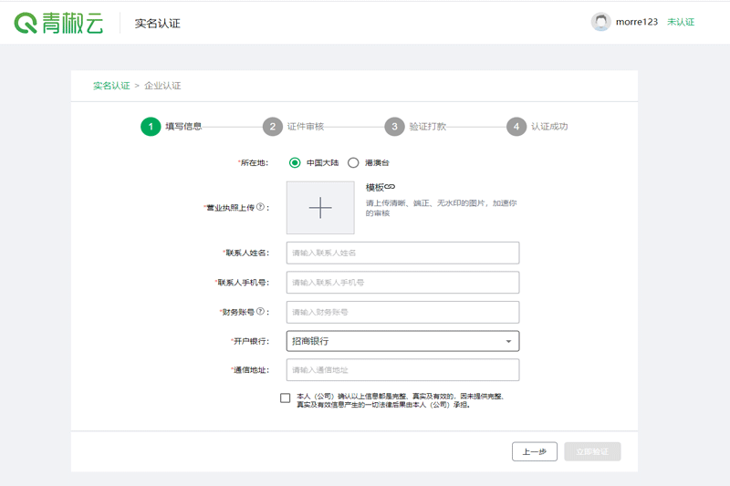Focus the 通信地址 input field
The width and height of the screenshot is (730, 486).
tap(402, 370)
